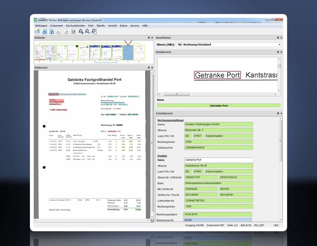Click the Rechnungsdatum field showing 14.04.2010
317x246 pixels.
point(218,214)
